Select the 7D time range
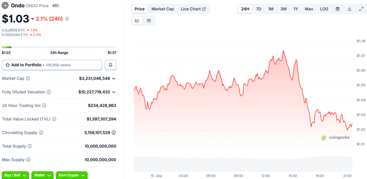Screen dimensions: 367x179 (258, 9)
